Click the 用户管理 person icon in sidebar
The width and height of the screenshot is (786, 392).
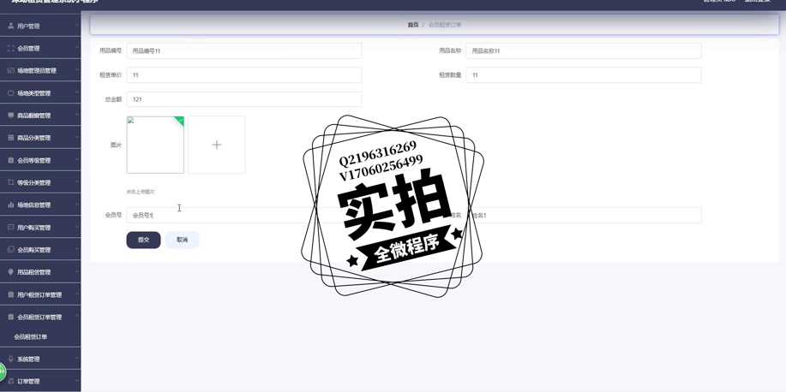[x=11, y=27]
